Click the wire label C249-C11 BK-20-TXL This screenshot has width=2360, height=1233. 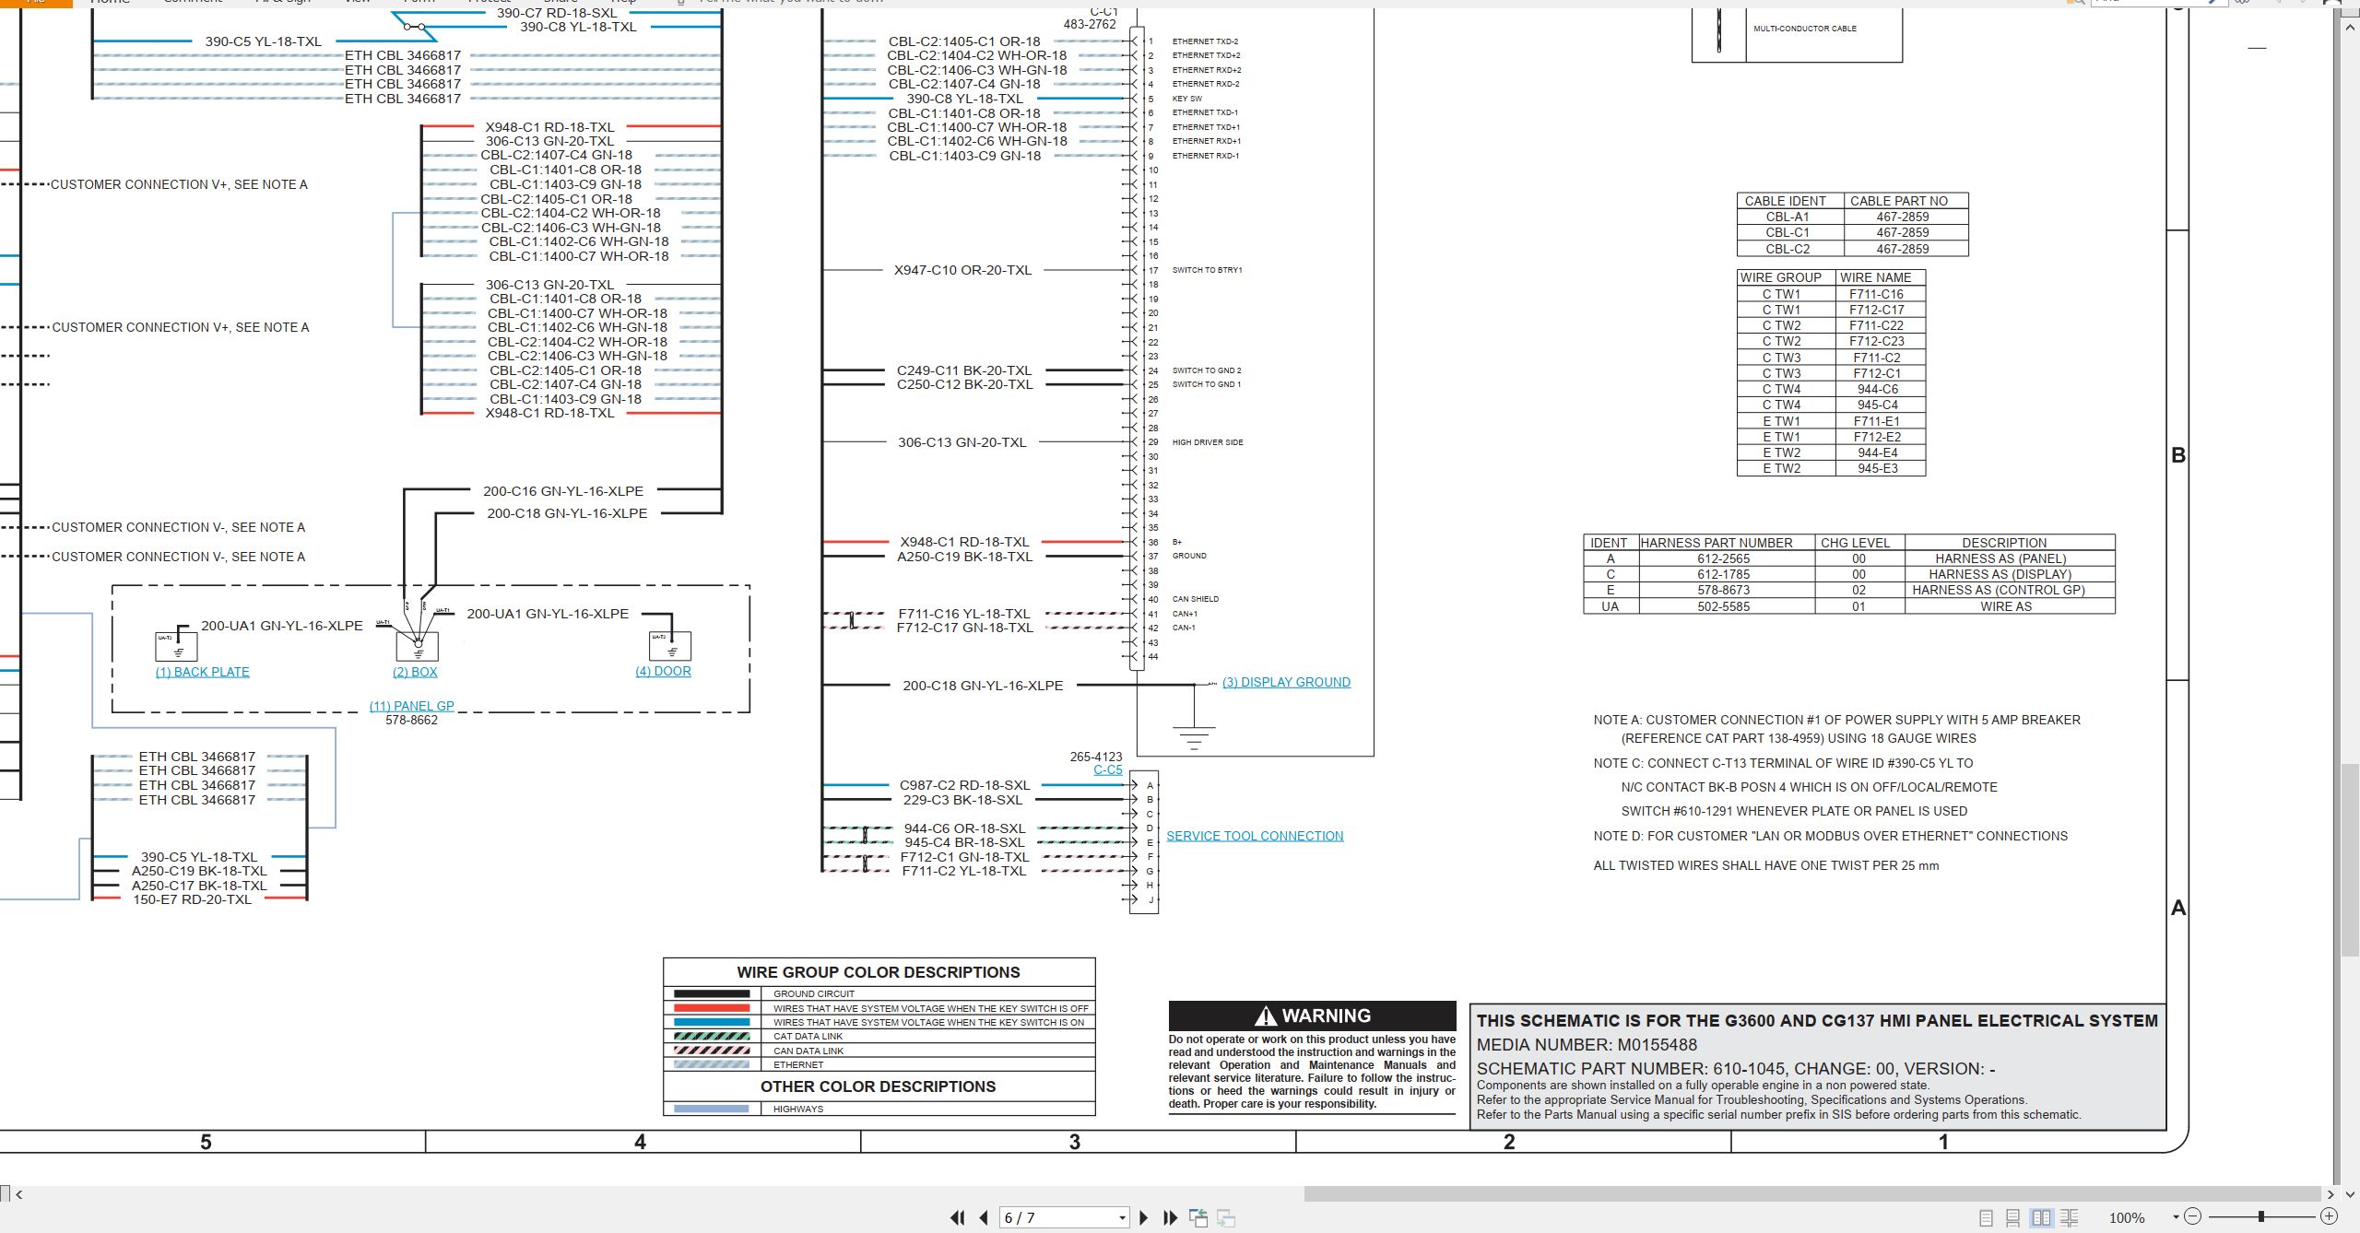[964, 370]
